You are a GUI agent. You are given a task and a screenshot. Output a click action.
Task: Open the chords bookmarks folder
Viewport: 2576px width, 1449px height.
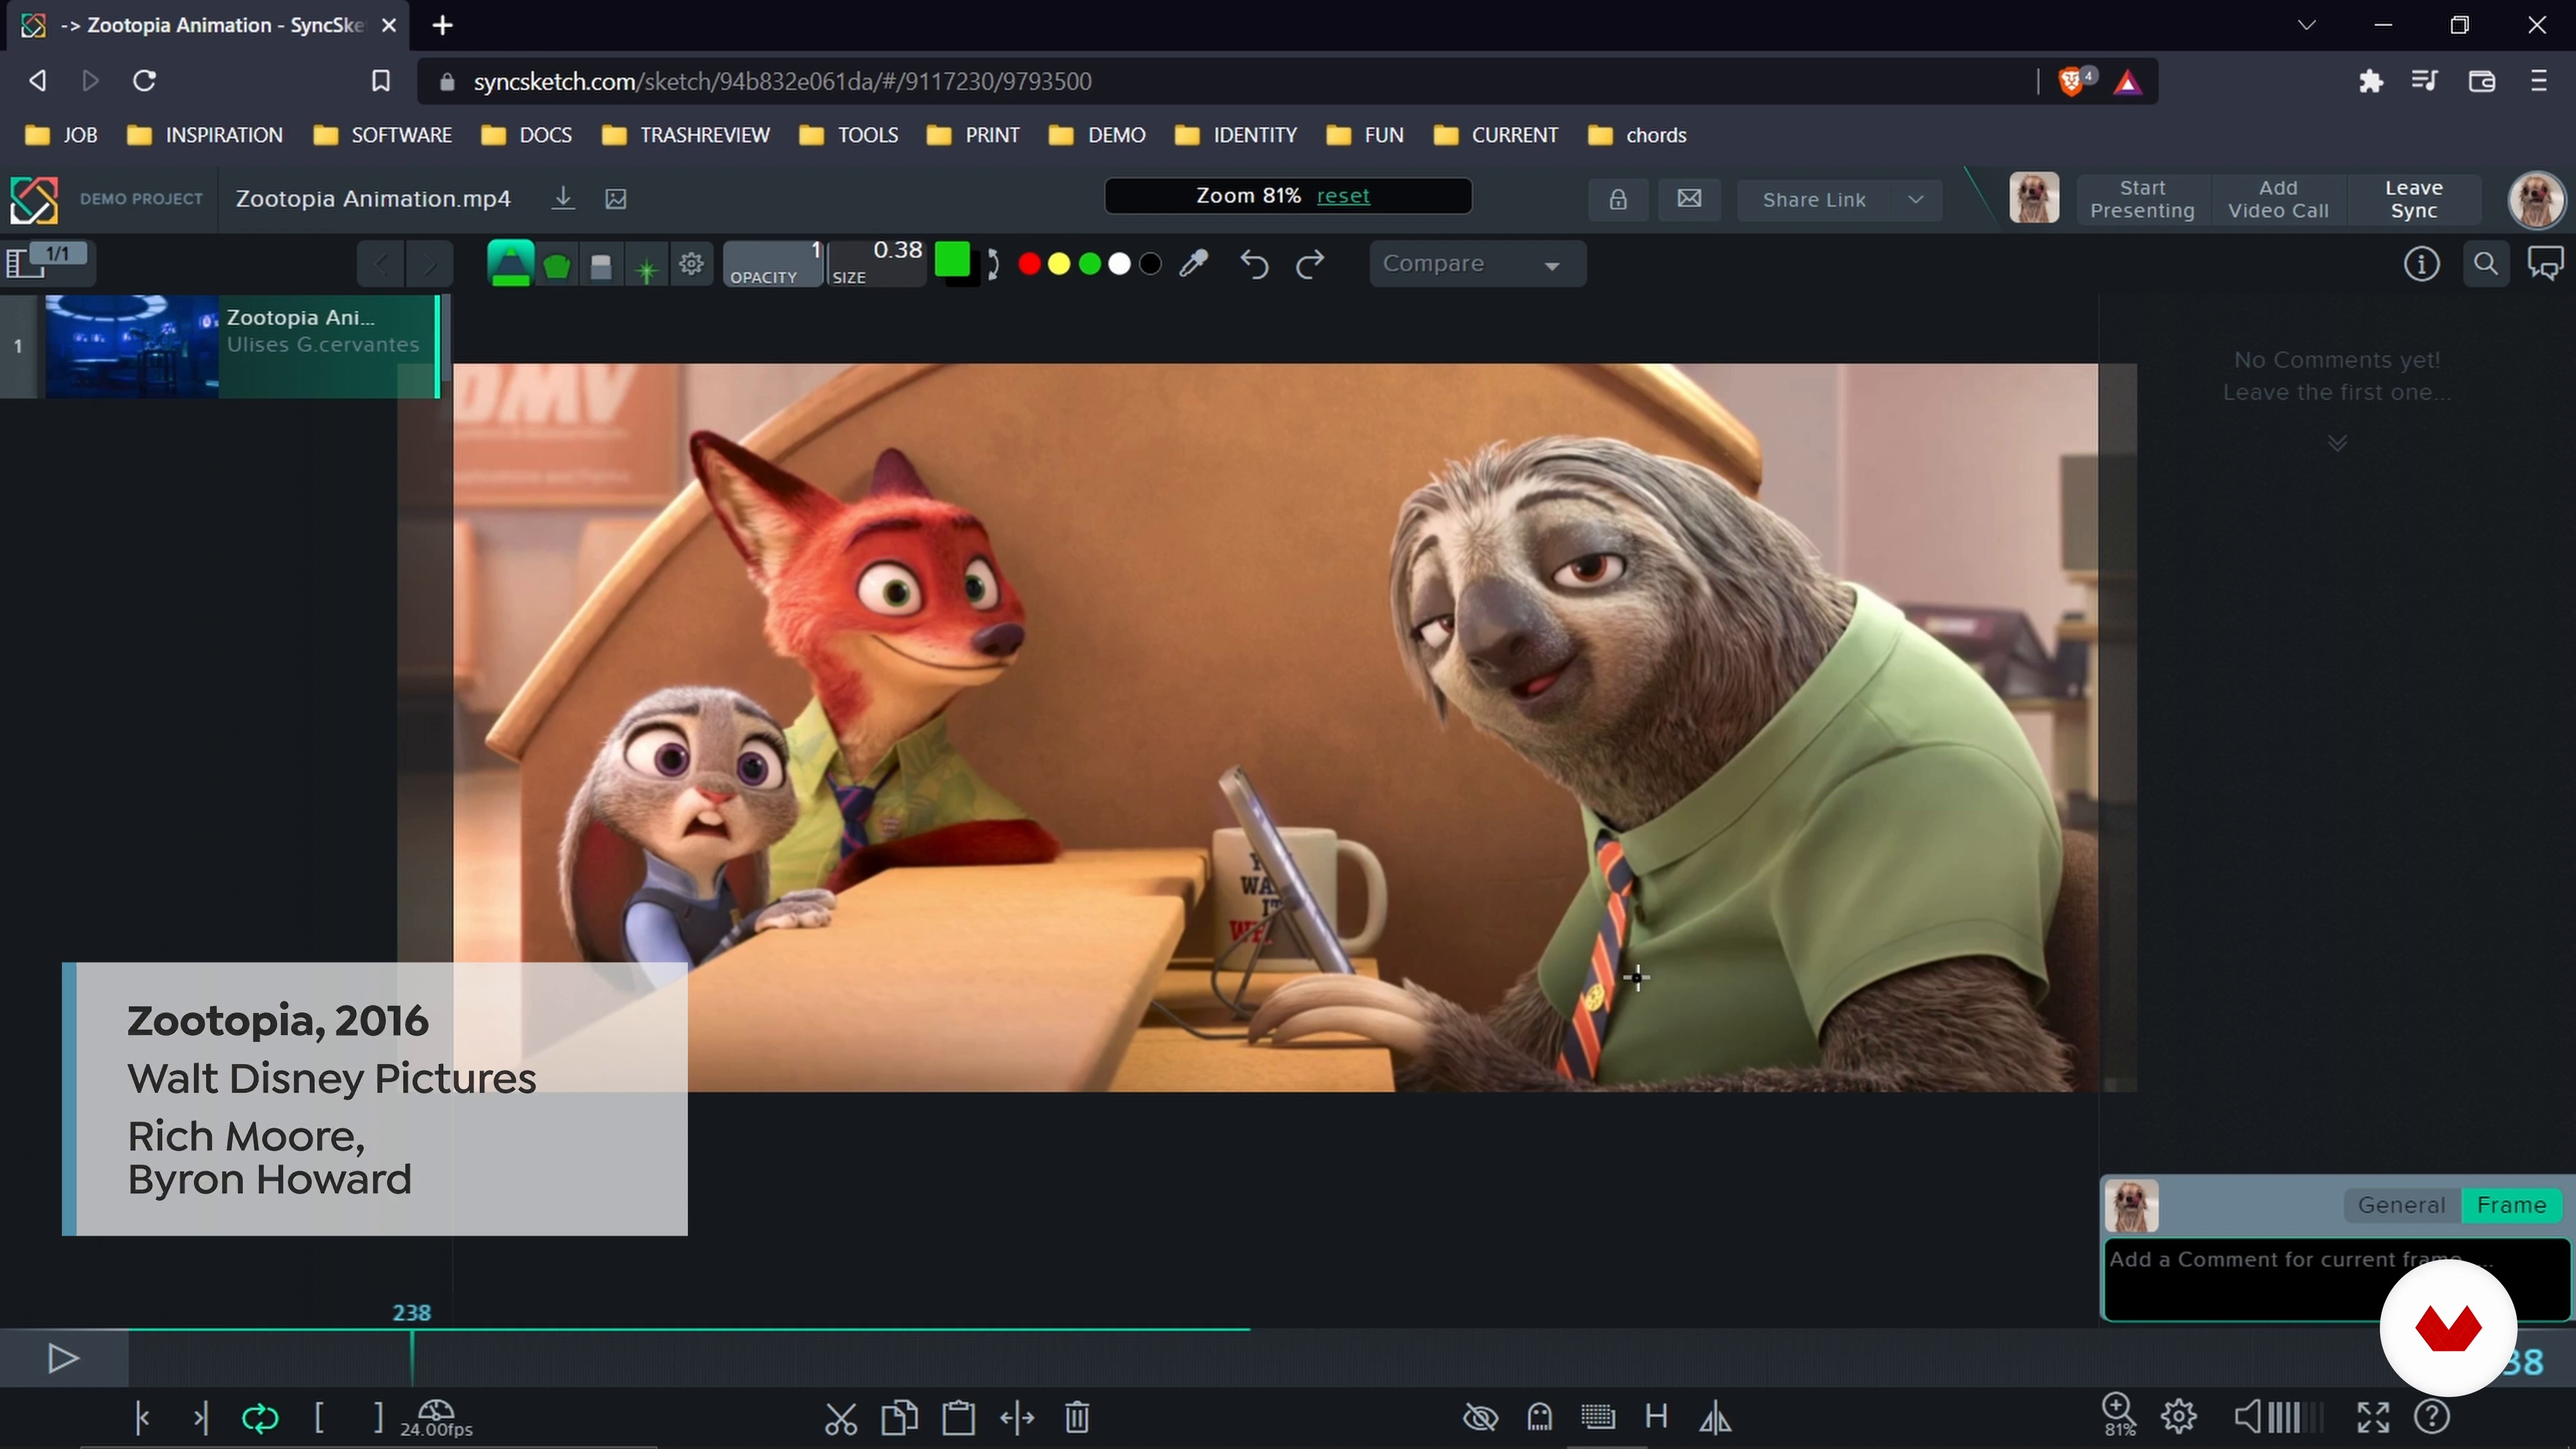coord(1637,135)
